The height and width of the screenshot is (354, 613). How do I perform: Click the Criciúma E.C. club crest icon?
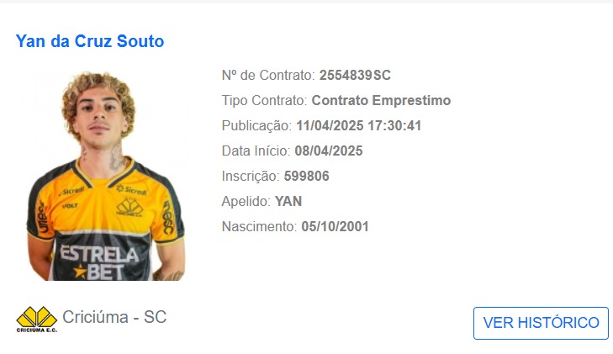[x=37, y=320]
